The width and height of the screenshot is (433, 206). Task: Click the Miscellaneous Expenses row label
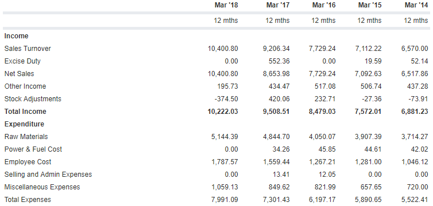[42, 187]
